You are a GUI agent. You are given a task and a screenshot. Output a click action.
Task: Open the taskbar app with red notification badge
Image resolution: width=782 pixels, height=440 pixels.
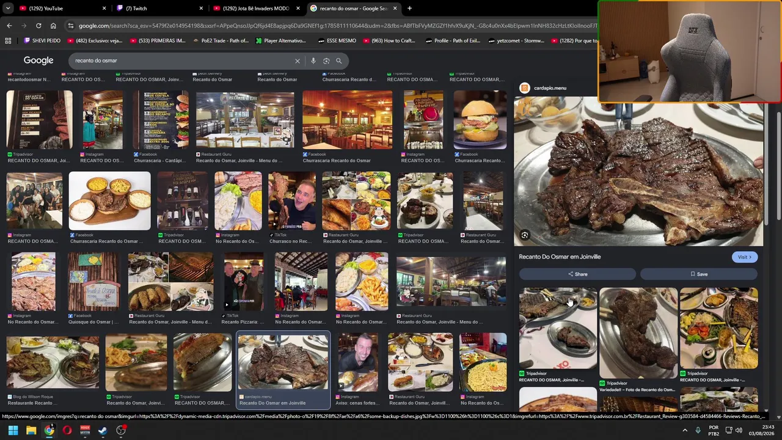(x=121, y=430)
